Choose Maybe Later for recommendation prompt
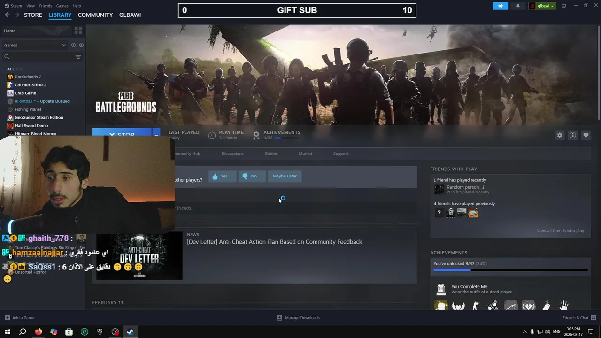 tap(285, 176)
